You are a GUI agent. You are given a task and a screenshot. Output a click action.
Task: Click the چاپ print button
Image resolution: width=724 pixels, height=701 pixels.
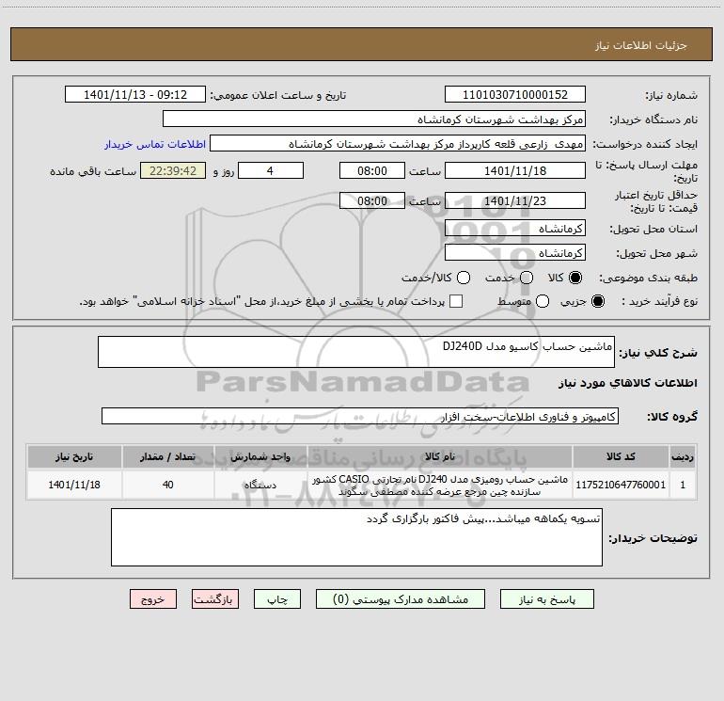tap(277, 599)
